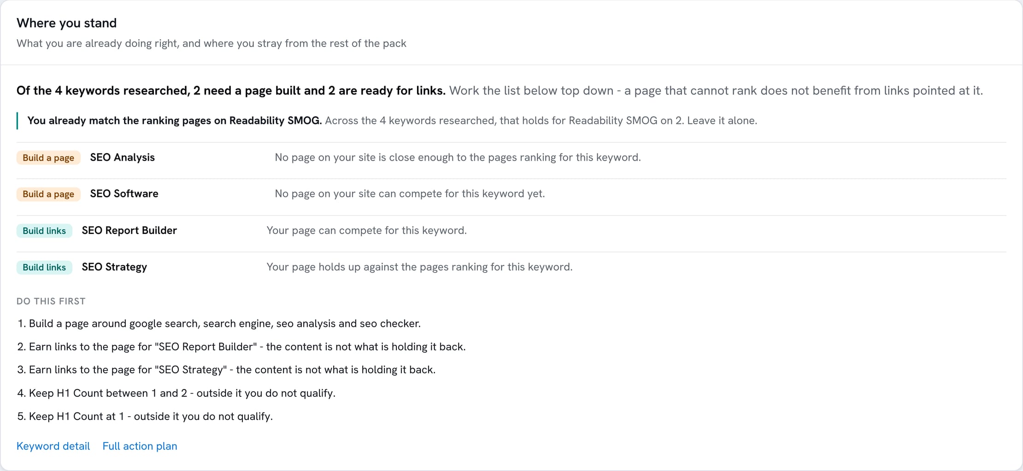
Task: Click step 2 about SEO Report Builder links
Action: click(241, 346)
